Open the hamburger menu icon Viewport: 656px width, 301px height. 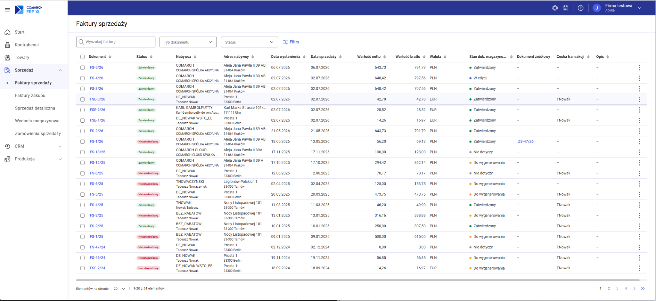7,10
